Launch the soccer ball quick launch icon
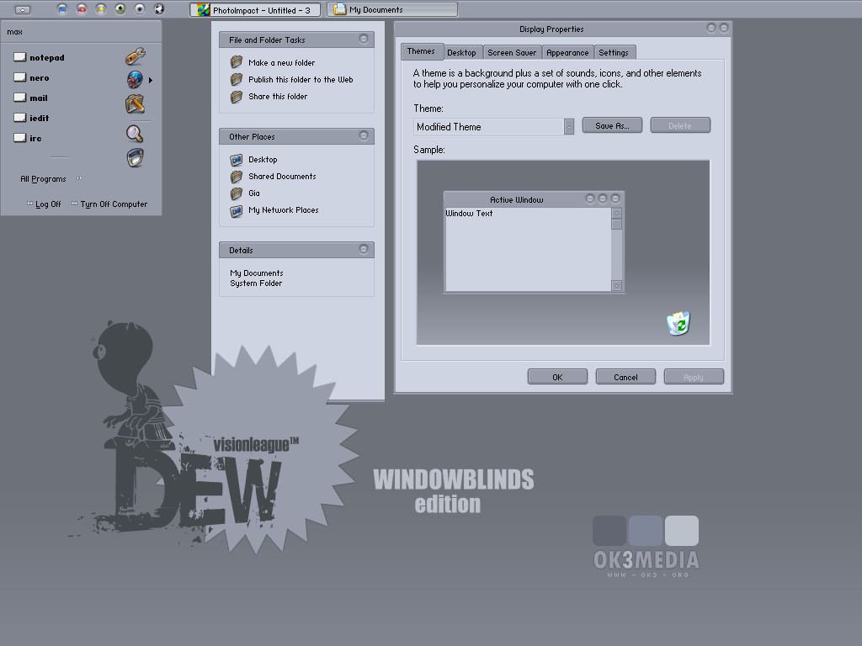The height and width of the screenshot is (646, 862). coord(159,8)
